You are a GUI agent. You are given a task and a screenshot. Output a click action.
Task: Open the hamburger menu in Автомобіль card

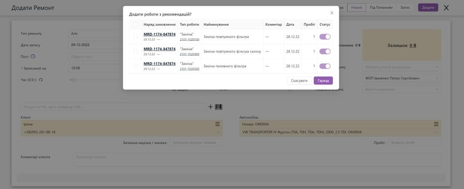(436, 124)
